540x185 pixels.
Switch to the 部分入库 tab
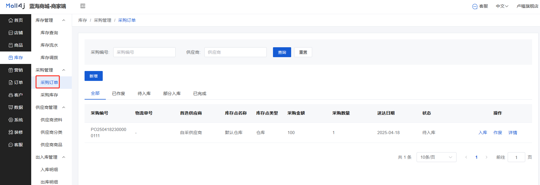click(172, 94)
